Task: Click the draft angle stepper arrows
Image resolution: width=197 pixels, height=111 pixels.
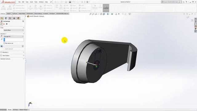Action: pyautogui.click(x=23, y=46)
